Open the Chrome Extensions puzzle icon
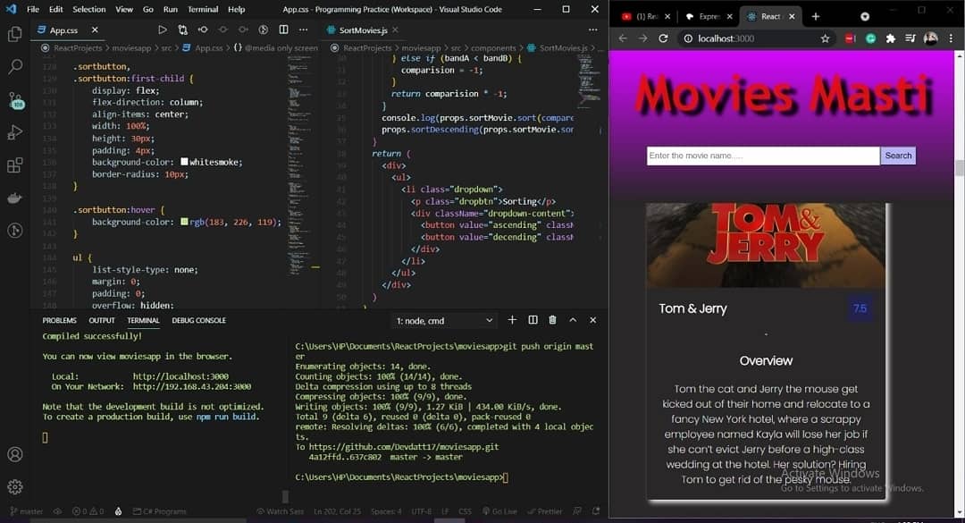Viewport: 965px width, 523px height. point(890,38)
